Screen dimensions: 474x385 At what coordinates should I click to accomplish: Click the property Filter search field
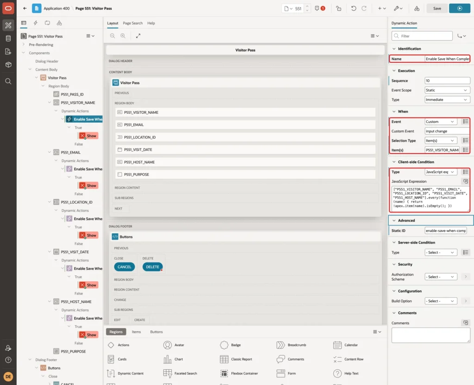tap(422, 36)
